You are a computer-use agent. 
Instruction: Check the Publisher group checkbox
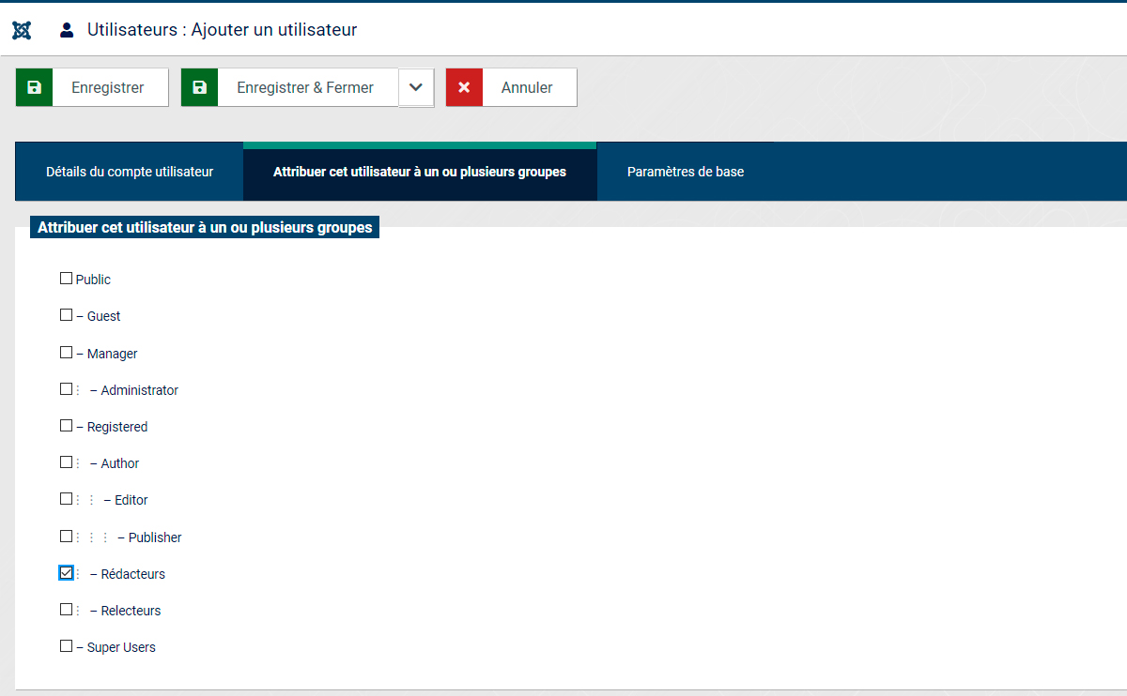coord(66,537)
